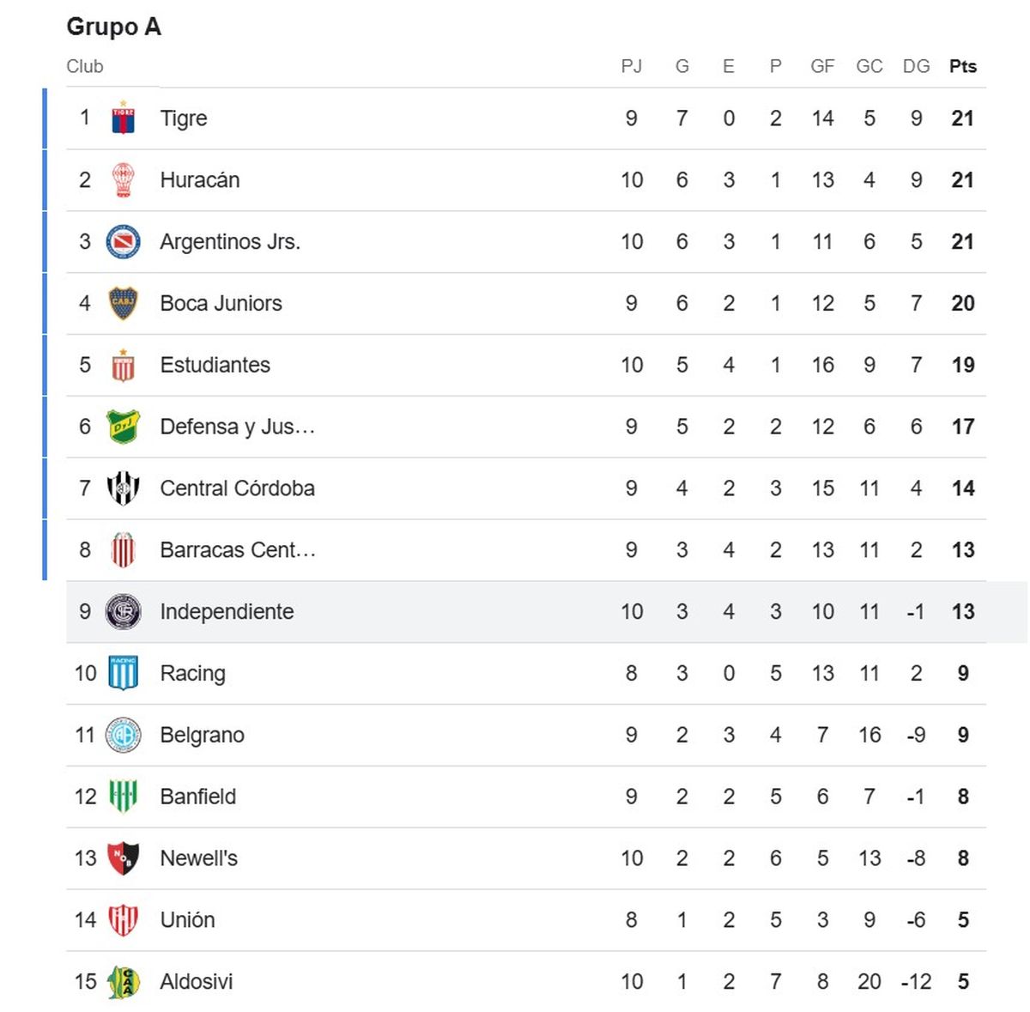Image resolution: width=1030 pixels, height=1012 pixels.
Task: Click the Huracán balloon crest icon
Action: (x=123, y=179)
